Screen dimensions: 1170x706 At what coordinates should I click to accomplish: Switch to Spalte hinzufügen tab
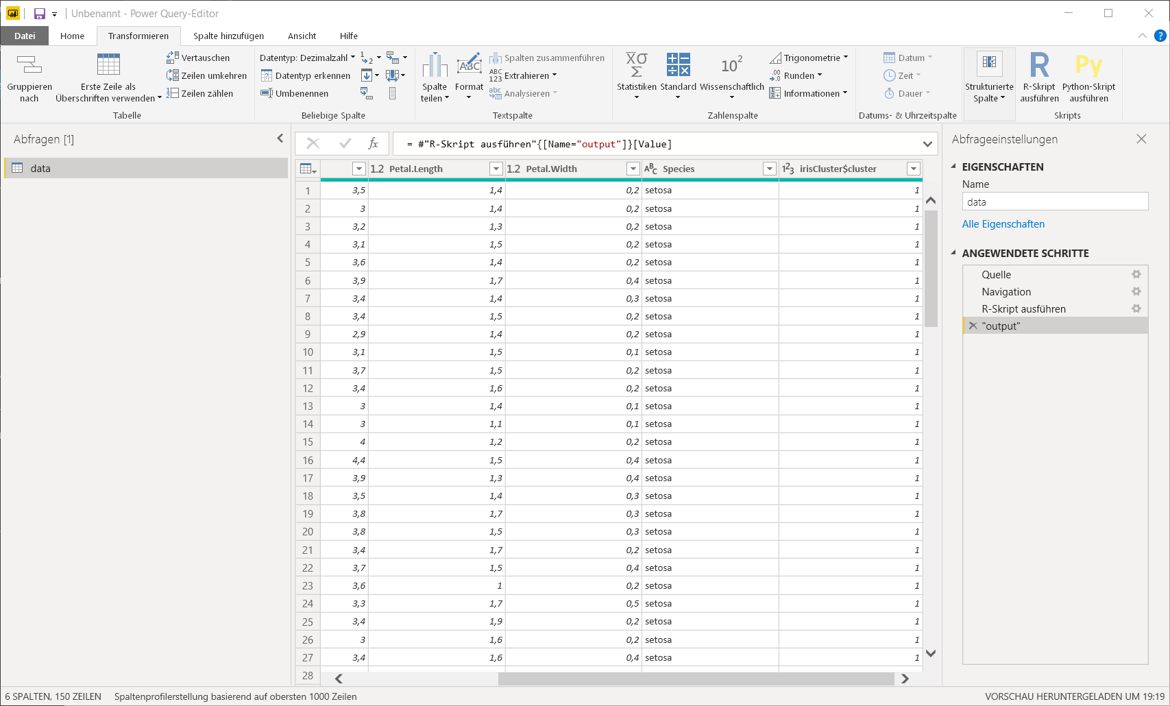[228, 36]
